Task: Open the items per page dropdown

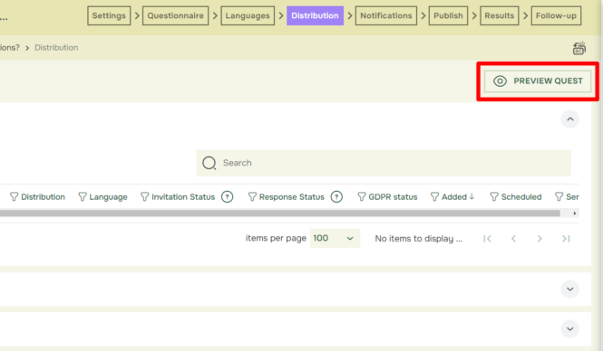Action: click(x=335, y=238)
